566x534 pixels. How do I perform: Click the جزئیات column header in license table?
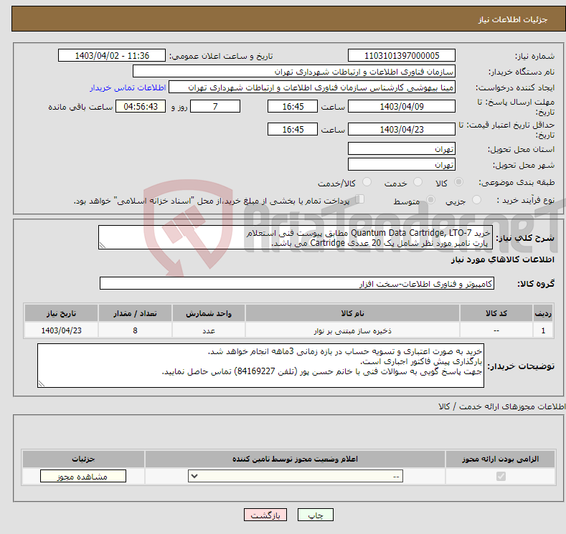point(83,459)
